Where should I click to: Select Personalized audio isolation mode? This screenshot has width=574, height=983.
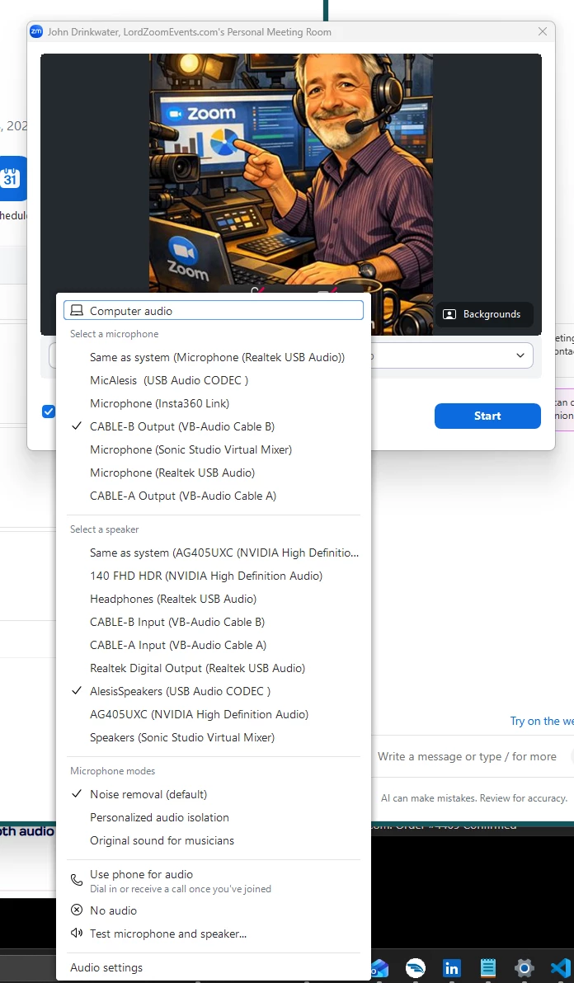coord(213,817)
